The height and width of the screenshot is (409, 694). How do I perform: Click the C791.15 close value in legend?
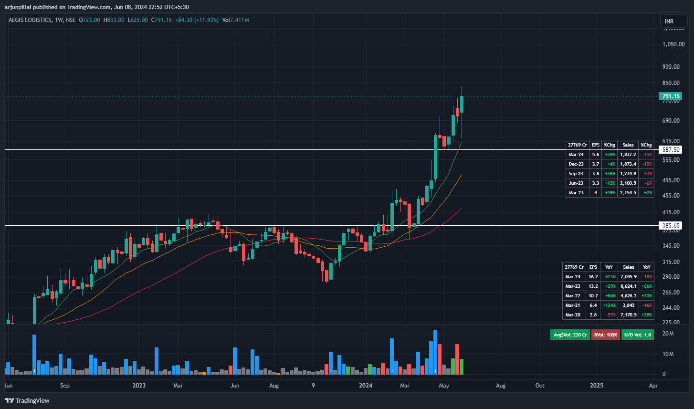[161, 20]
